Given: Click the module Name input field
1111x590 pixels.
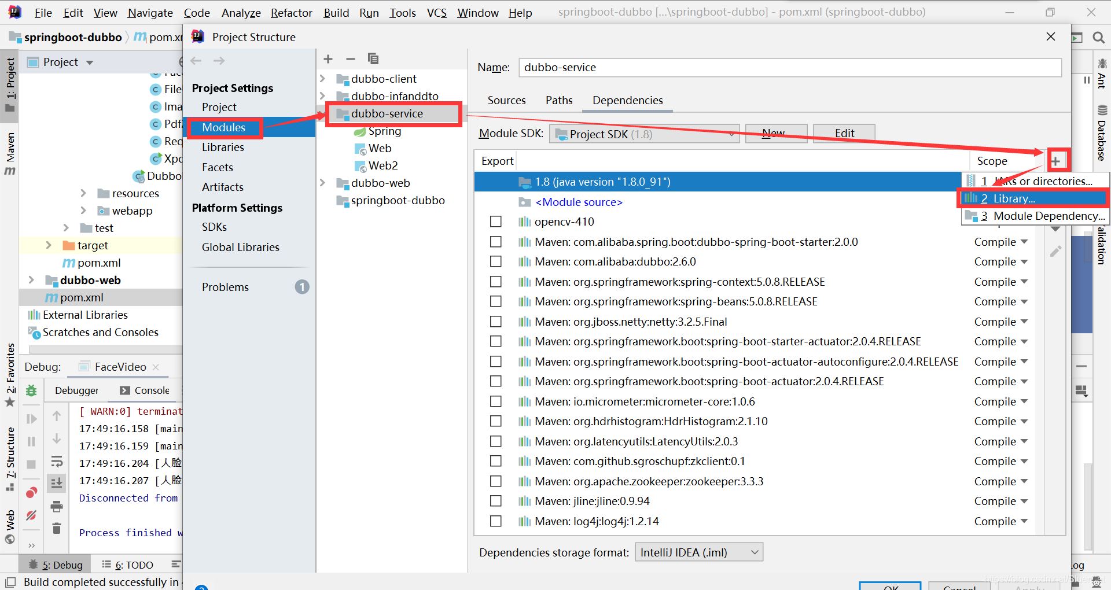Looking at the screenshot, I should (790, 67).
